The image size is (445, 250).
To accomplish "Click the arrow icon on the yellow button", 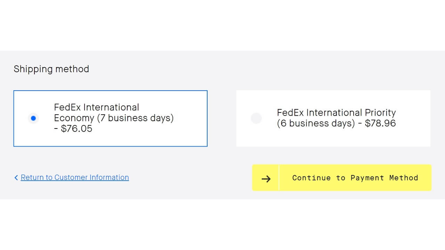I will click(266, 178).
